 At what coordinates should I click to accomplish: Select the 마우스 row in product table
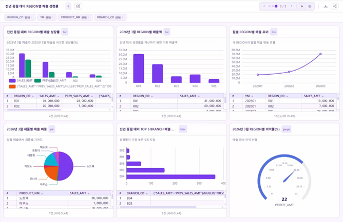click(x=58, y=203)
